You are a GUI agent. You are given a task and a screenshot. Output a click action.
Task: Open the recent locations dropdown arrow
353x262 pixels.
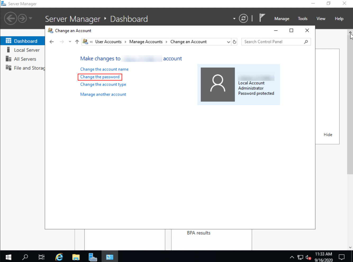(x=70, y=42)
